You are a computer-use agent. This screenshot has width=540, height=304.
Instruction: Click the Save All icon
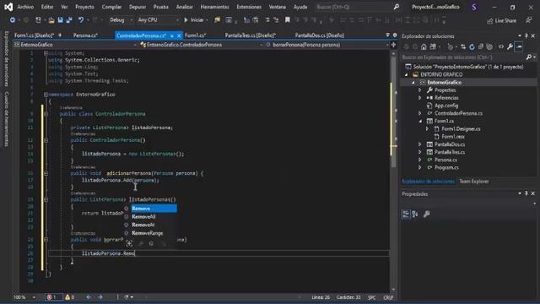[x=69, y=20]
